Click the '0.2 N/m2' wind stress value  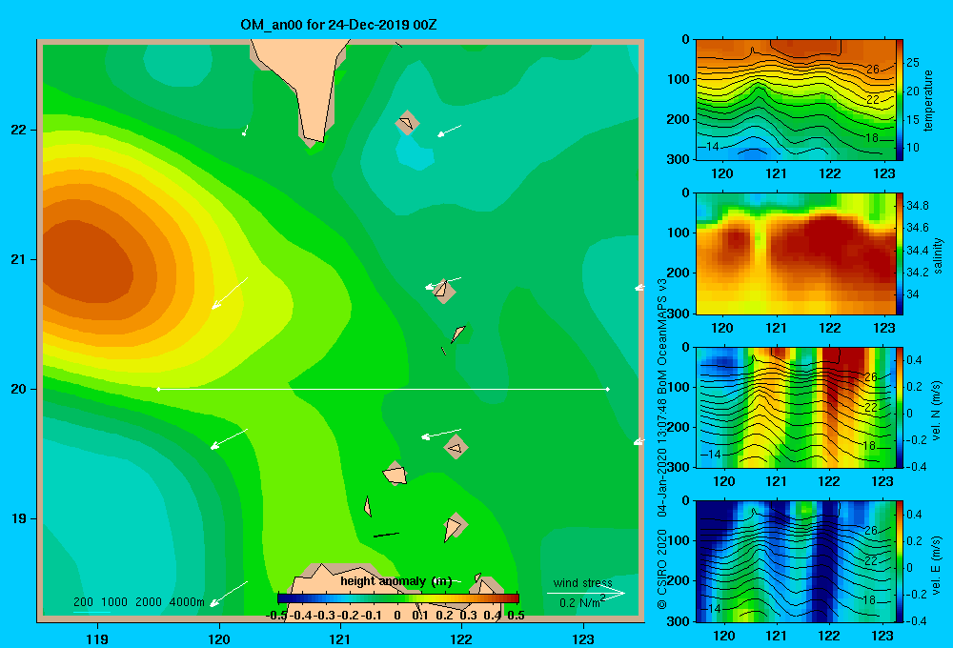581,602
